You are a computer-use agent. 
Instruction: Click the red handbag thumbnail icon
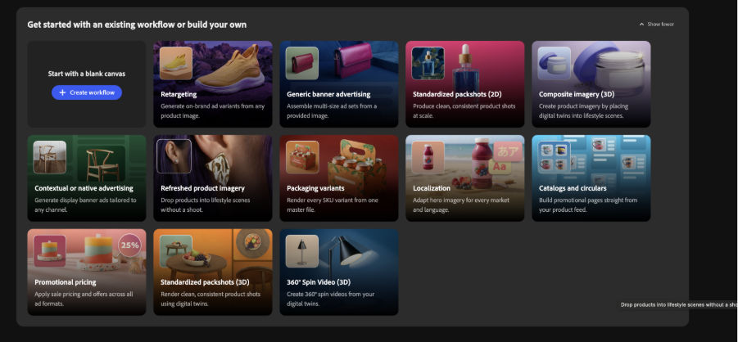302,64
